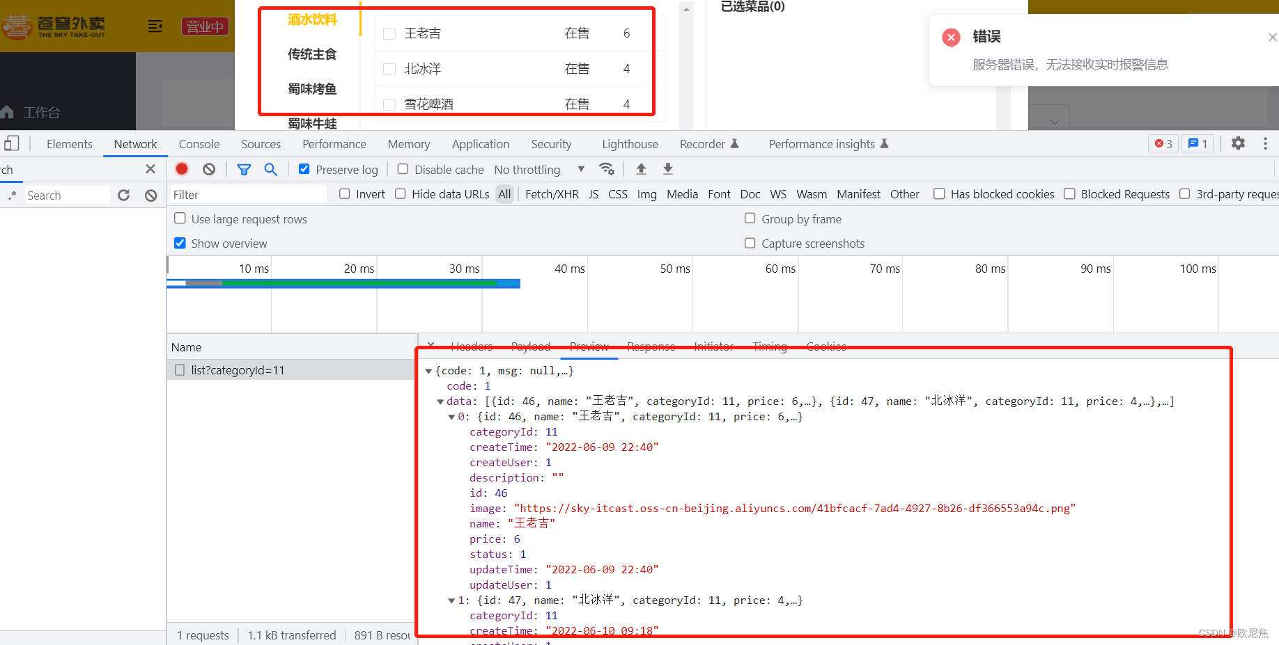This screenshot has width=1279, height=645.
Task: Toggle the network filter funnel icon
Action: (244, 169)
